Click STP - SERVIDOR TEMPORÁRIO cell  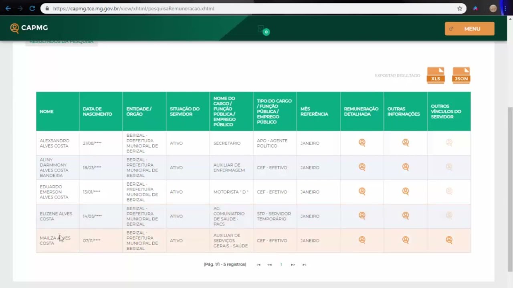point(274,216)
